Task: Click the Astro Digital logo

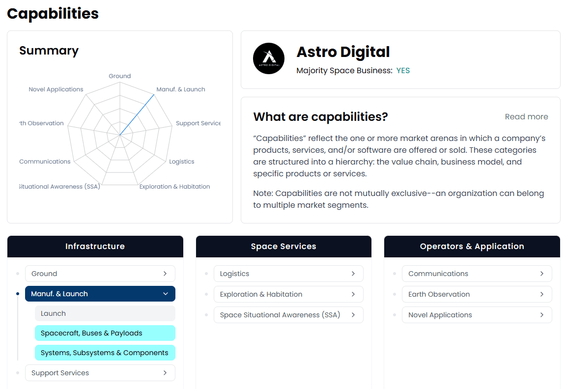Action: coord(269,58)
